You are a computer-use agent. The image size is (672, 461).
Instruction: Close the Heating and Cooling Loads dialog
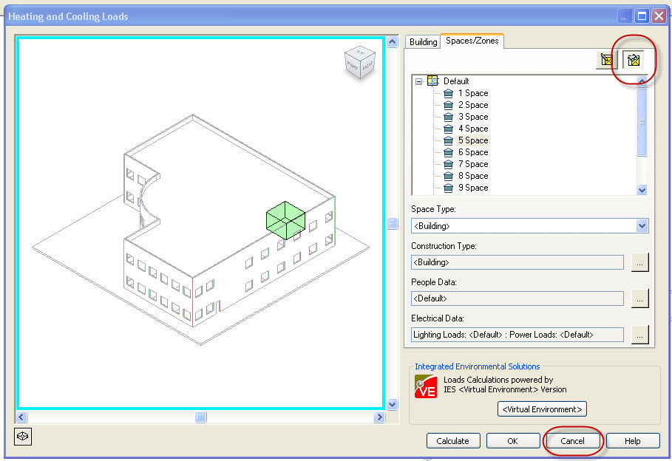pos(658,16)
